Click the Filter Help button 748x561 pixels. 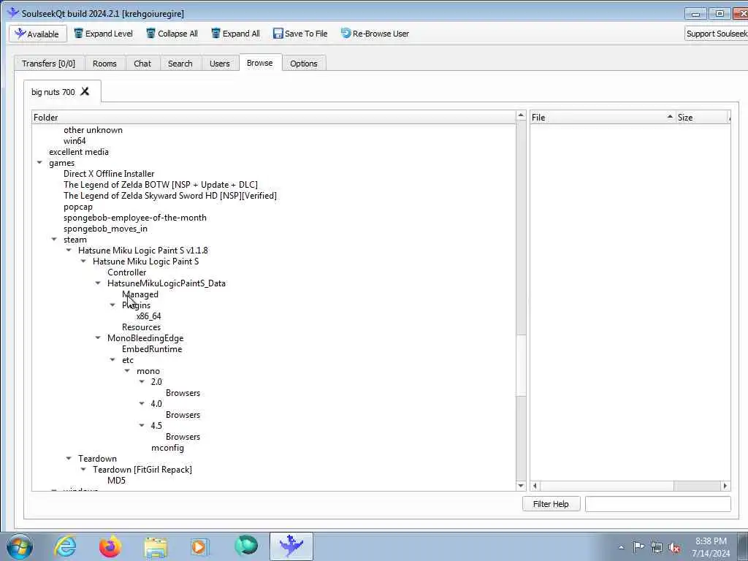coord(551,504)
